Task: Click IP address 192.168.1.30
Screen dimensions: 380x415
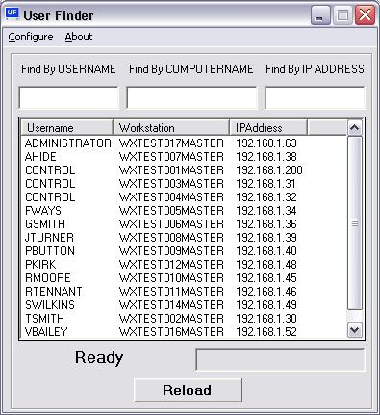Action: tap(266, 319)
